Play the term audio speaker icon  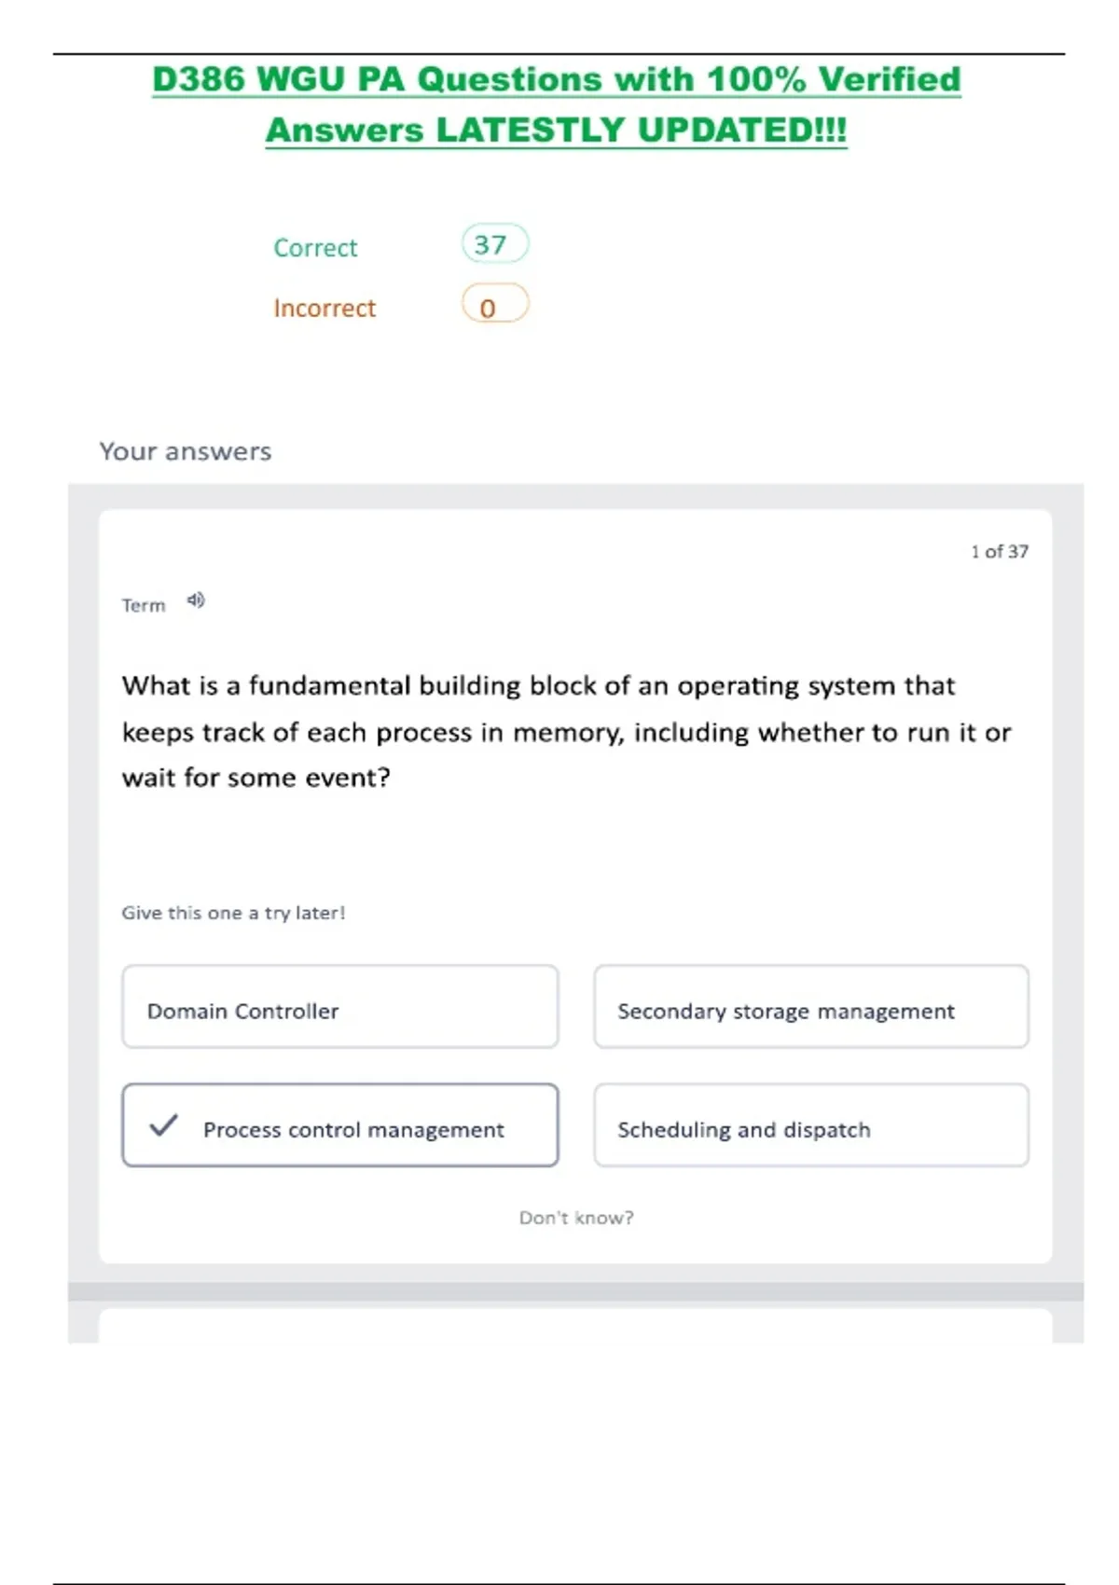click(196, 600)
